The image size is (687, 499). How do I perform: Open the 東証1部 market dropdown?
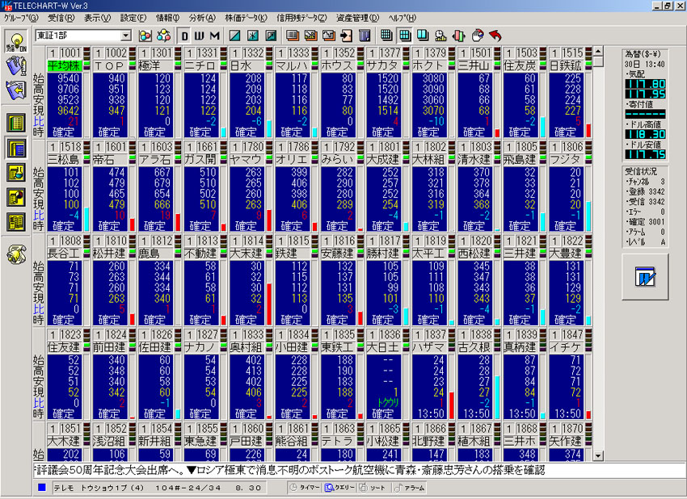coord(126,36)
